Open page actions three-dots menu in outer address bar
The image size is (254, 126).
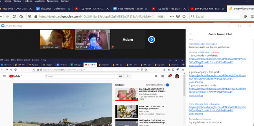click(172, 16)
